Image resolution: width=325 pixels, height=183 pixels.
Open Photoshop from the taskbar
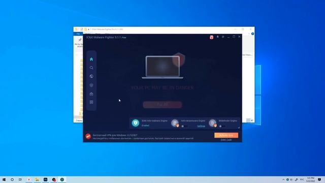pos(45,179)
